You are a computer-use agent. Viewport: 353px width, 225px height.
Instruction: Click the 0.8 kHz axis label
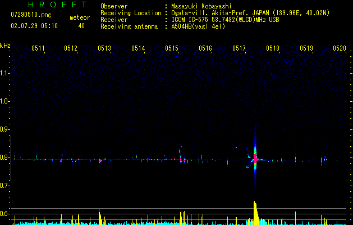coord(4,157)
